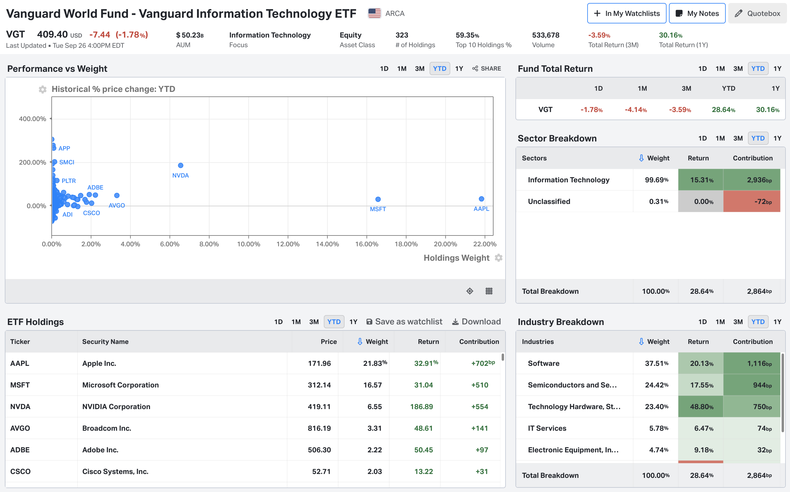Open My Notes
The height and width of the screenshot is (492, 790).
click(697, 13)
